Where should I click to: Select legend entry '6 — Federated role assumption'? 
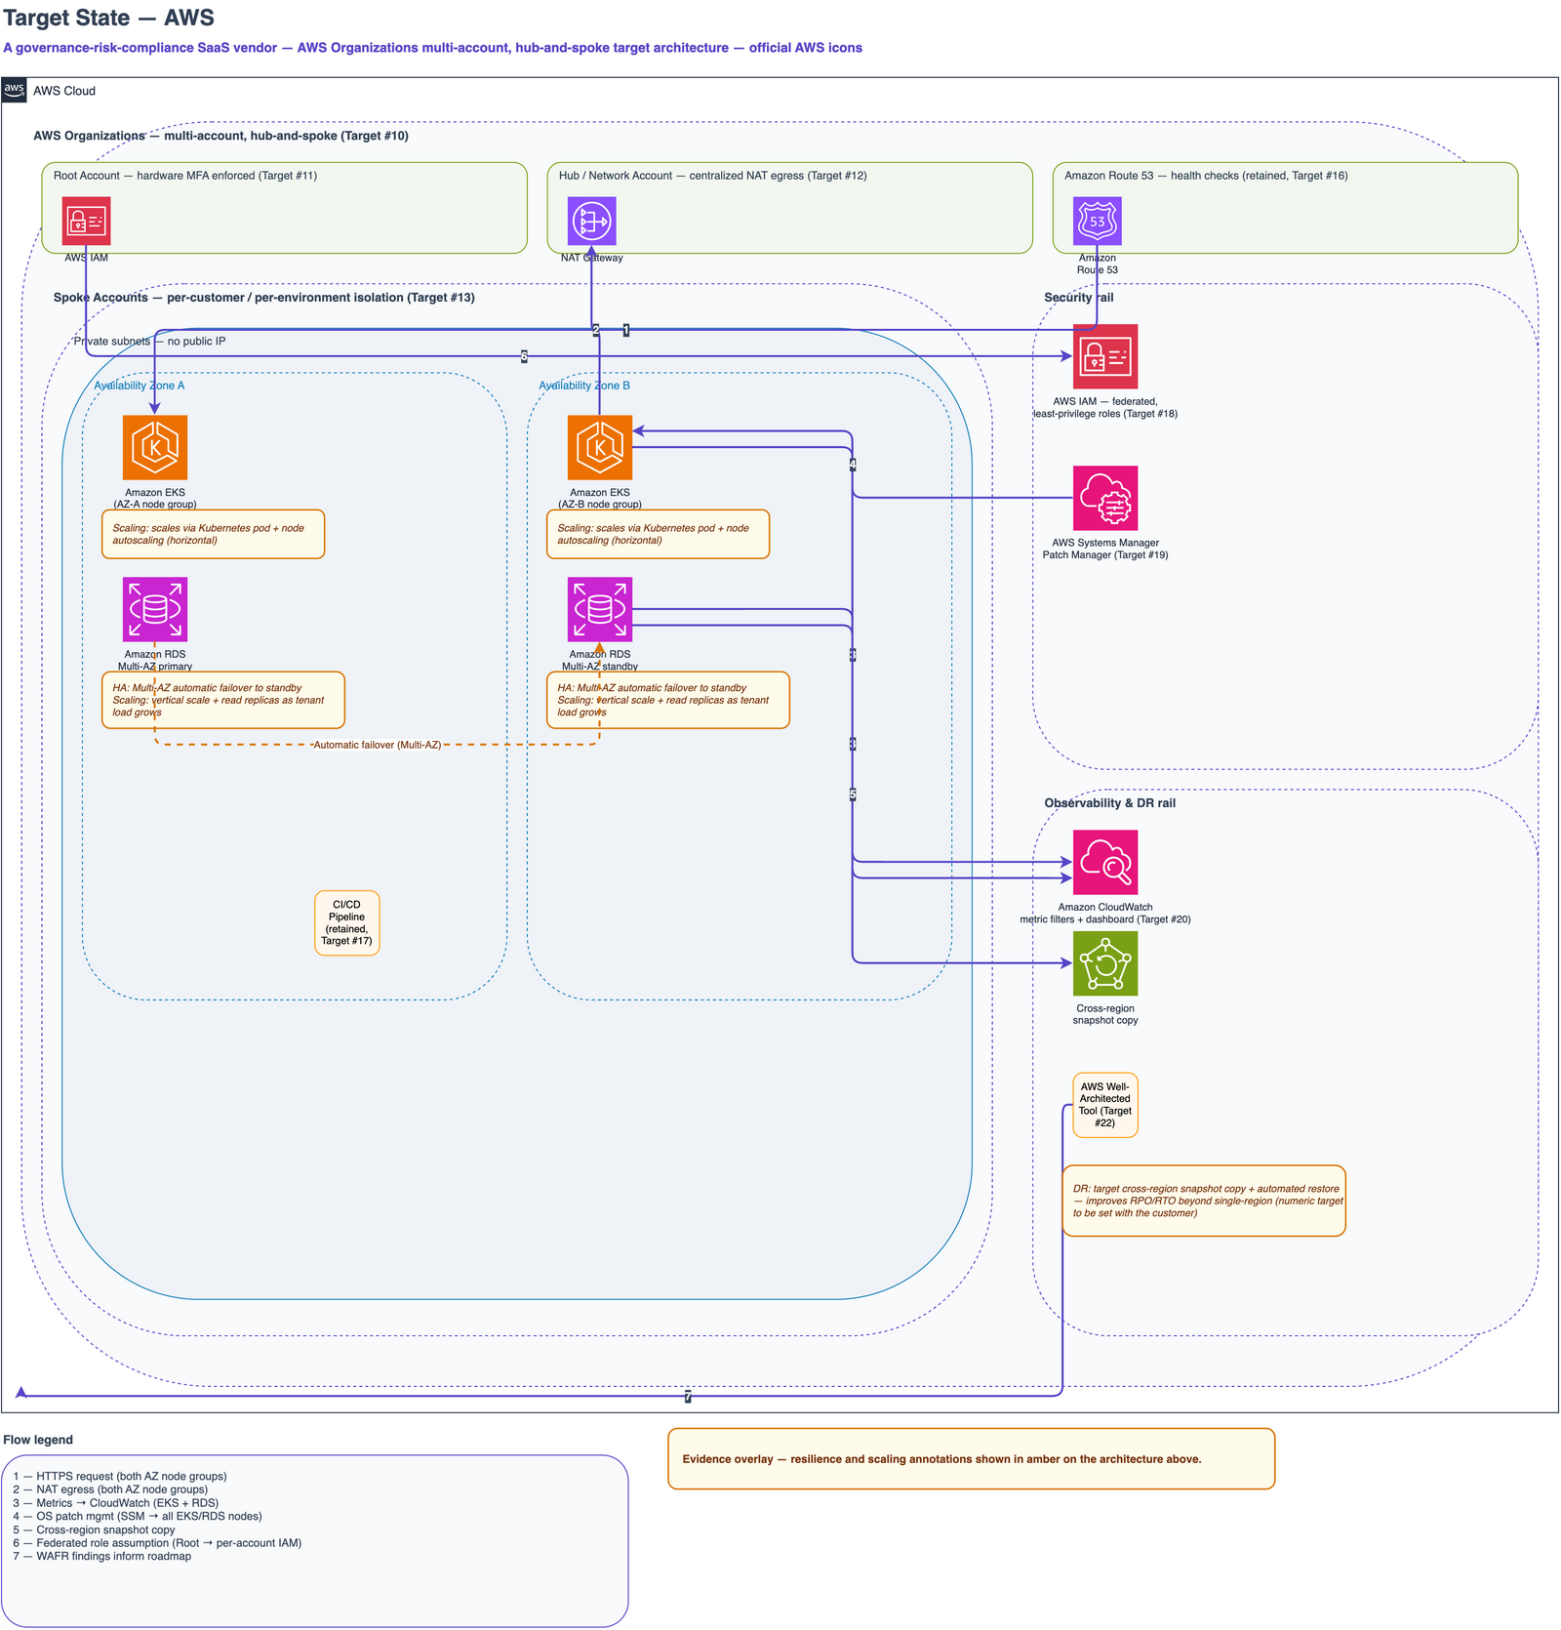pyautogui.click(x=157, y=1544)
